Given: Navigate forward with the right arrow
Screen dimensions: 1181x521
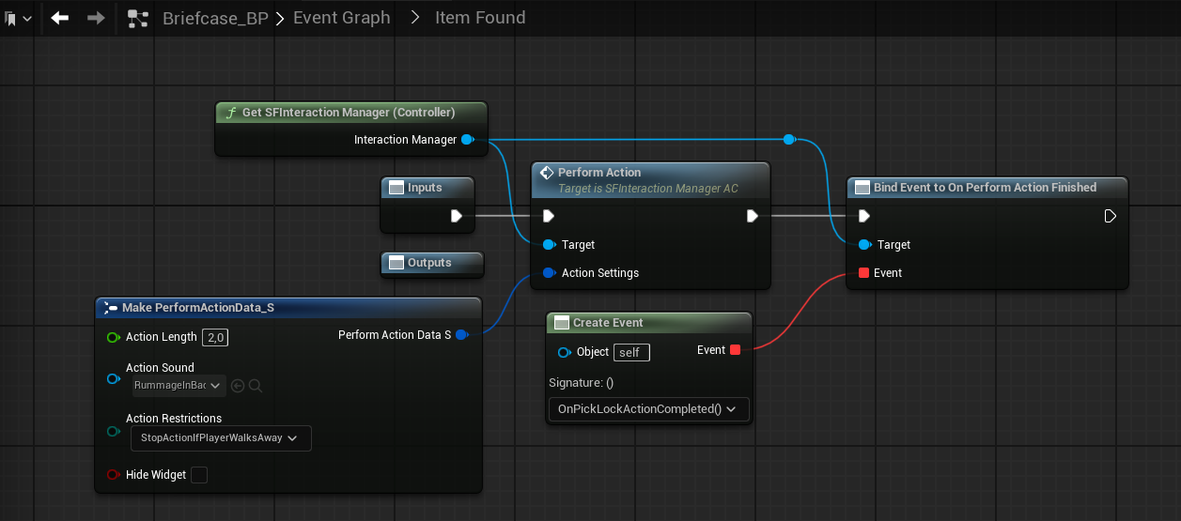Looking at the screenshot, I should tap(95, 18).
